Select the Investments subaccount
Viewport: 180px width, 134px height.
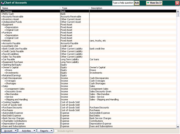(12, 73)
